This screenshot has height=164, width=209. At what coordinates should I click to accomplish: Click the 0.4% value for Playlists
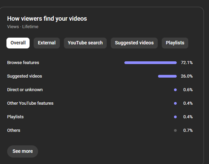tap(188, 117)
